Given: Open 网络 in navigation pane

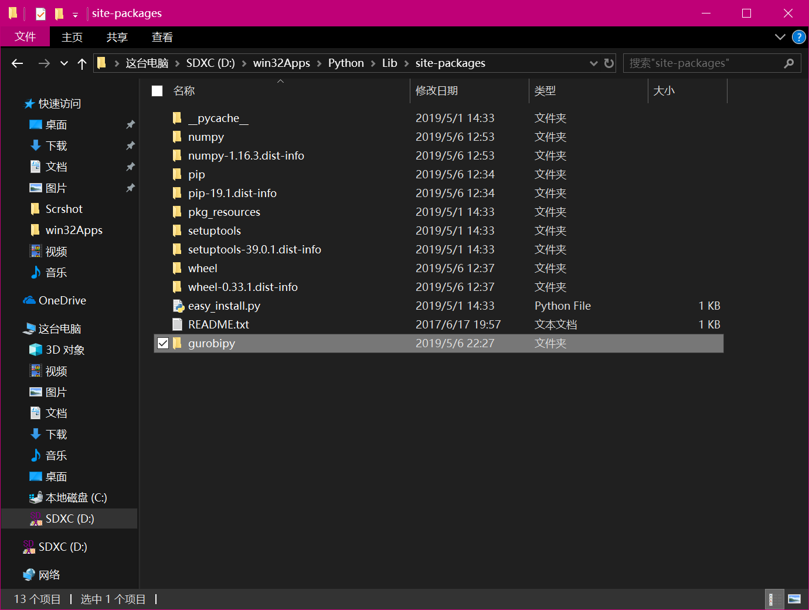Looking at the screenshot, I should point(49,575).
